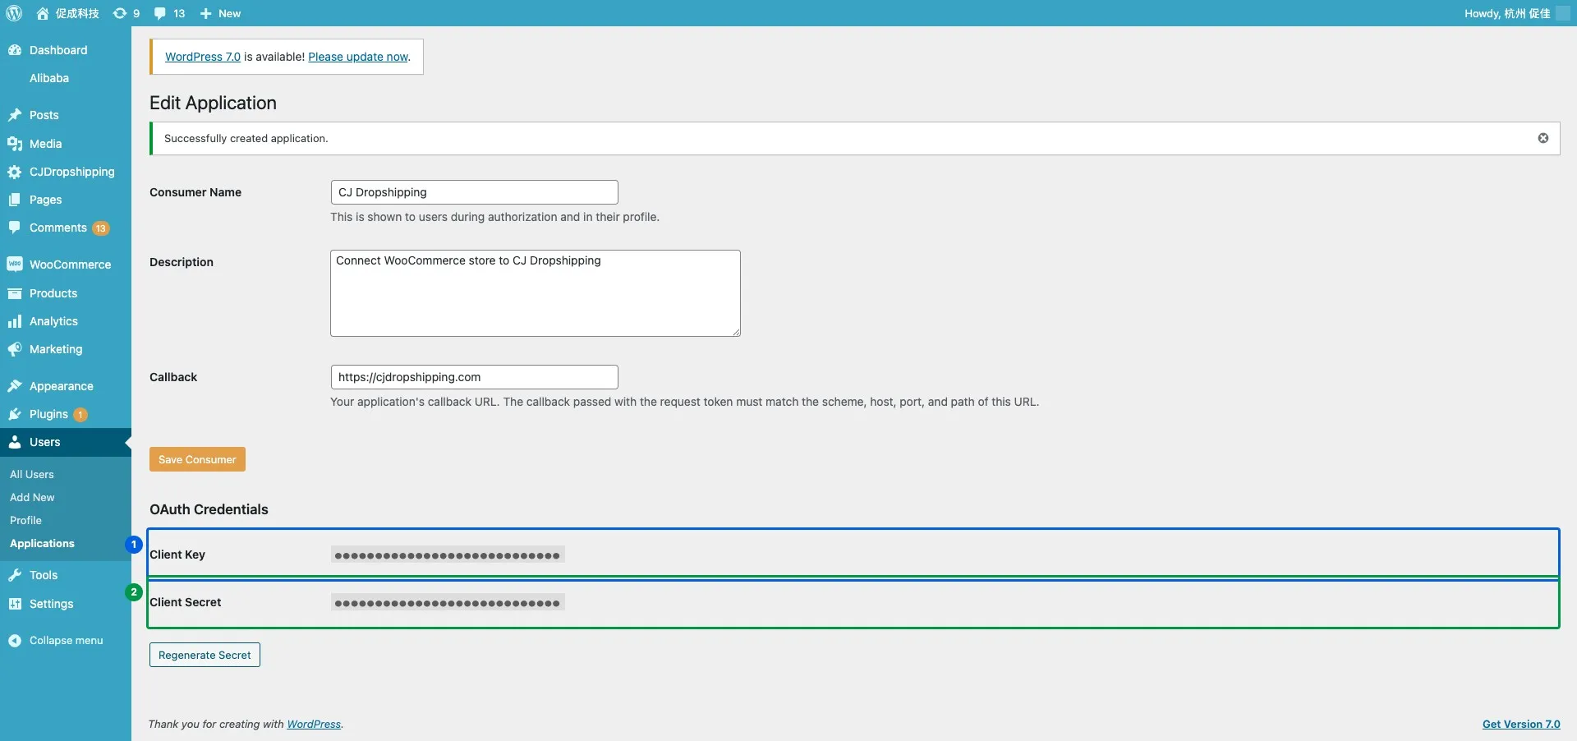Image resolution: width=1577 pixels, height=741 pixels.
Task: Open the Plugins icon in sidebar
Action: (15, 414)
